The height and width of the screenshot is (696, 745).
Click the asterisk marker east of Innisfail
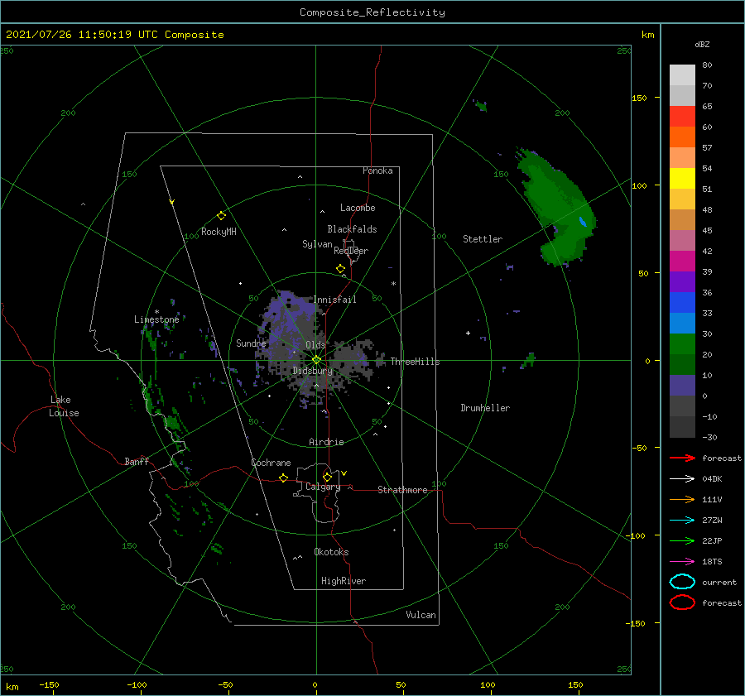click(x=393, y=284)
